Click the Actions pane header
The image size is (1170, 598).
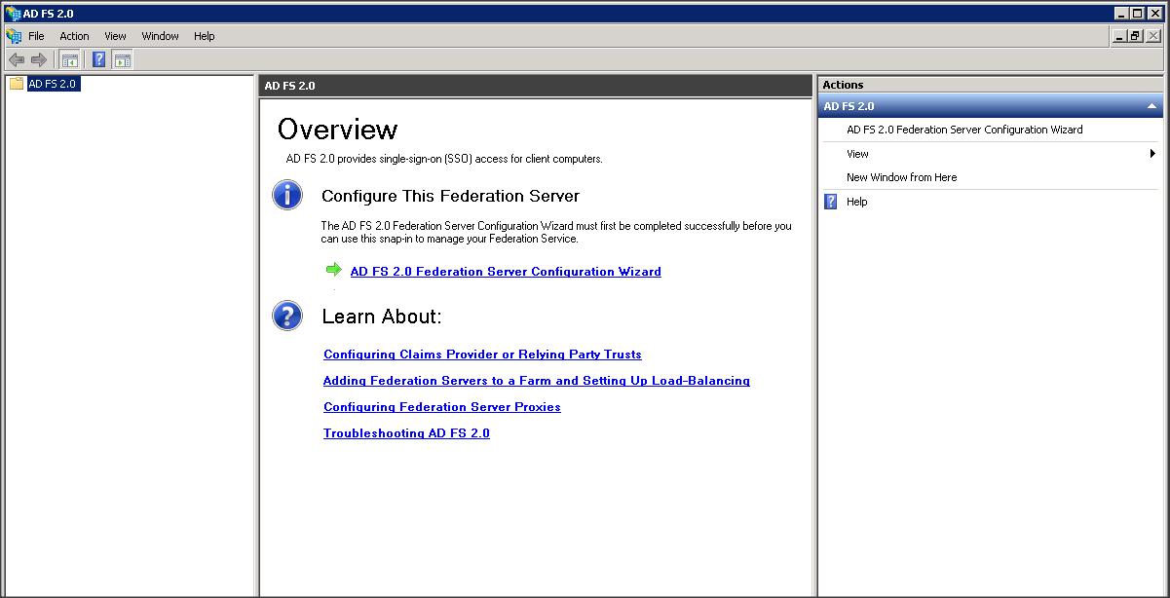[x=991, y=85]
